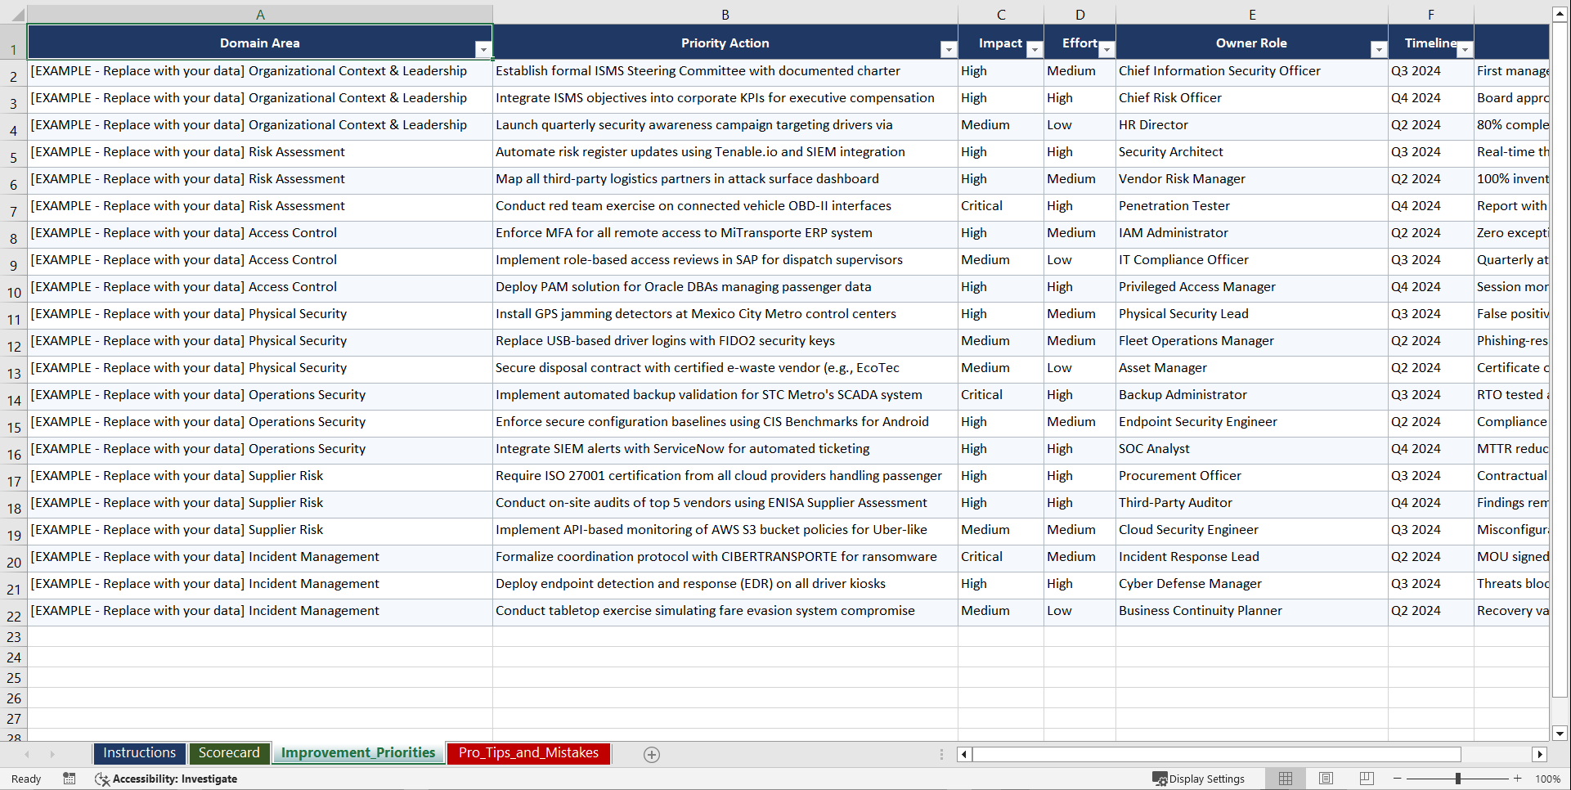This screenshot has height=790, width=1571.
Task: Switch to the Scorecard sheet tab
Action: (x=229, y=752)
